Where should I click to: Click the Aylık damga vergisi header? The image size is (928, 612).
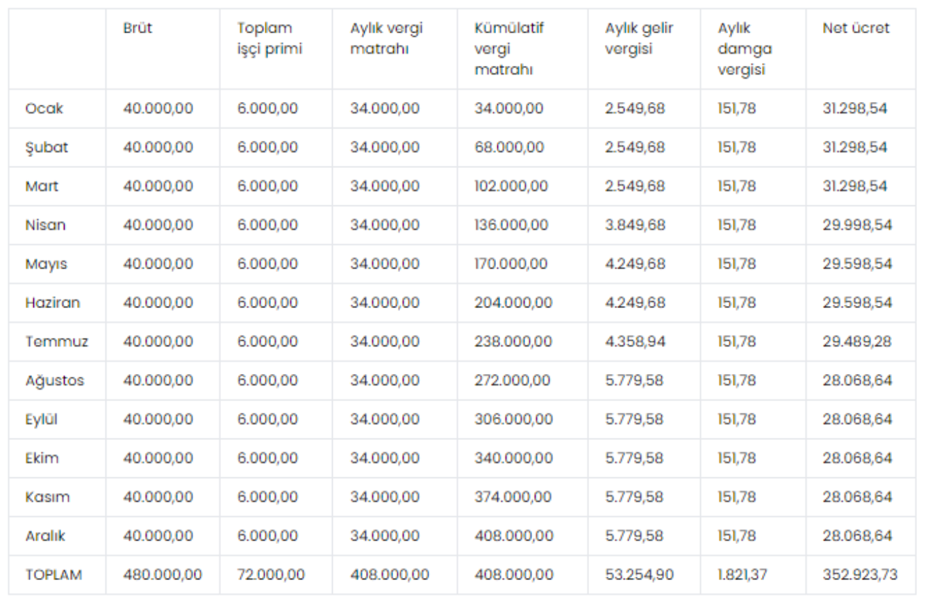(744, 48)
